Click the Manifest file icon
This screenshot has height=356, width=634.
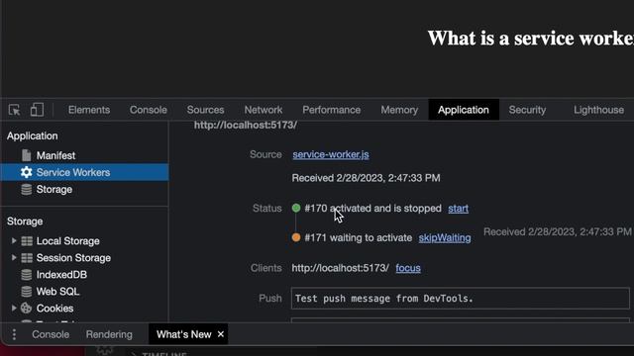(27, 155)
